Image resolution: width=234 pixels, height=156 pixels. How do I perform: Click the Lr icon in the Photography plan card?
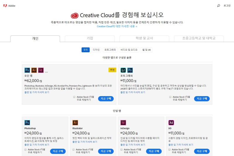click(123, 70)
